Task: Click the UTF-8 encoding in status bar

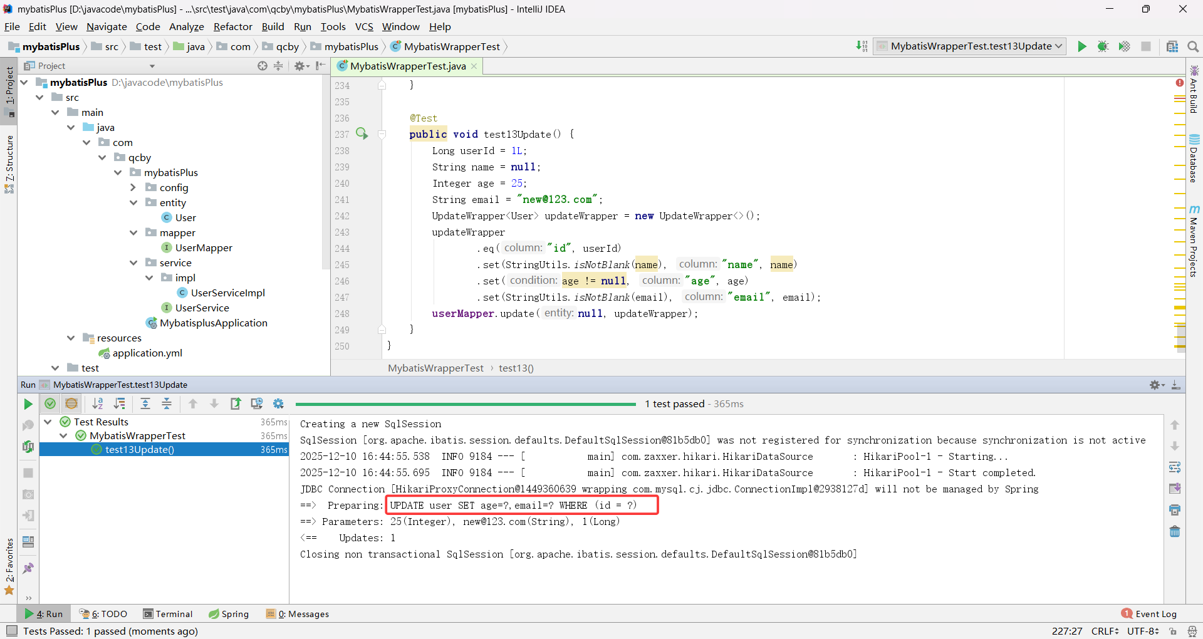Action: tap(1143, 631)
